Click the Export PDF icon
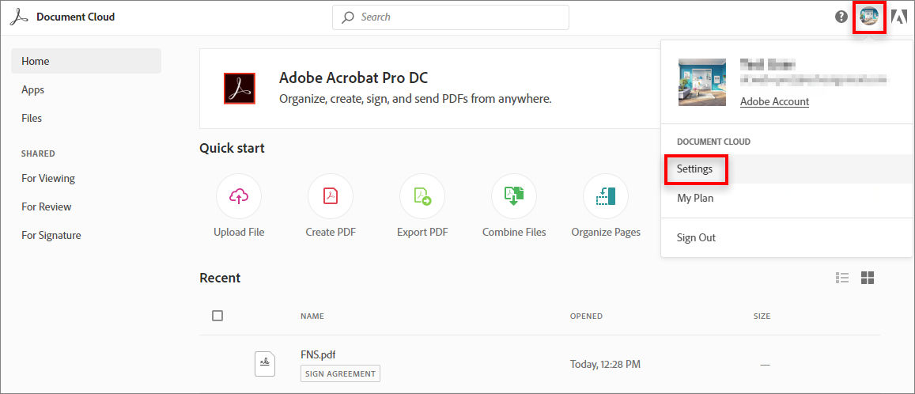This screenshot has height=394, width=915. click(x=422, y=196)
